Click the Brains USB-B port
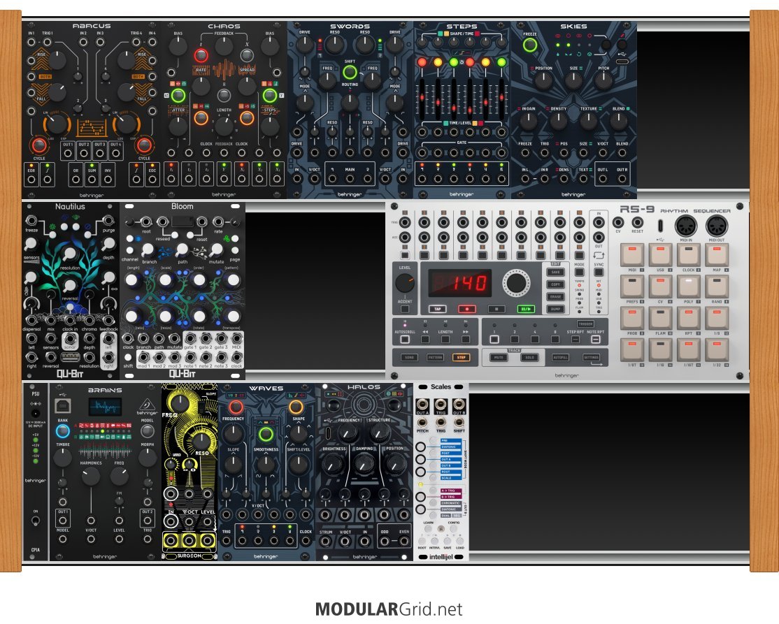The width and height of the screenshot is (779, 624). [x=63, y=407]
